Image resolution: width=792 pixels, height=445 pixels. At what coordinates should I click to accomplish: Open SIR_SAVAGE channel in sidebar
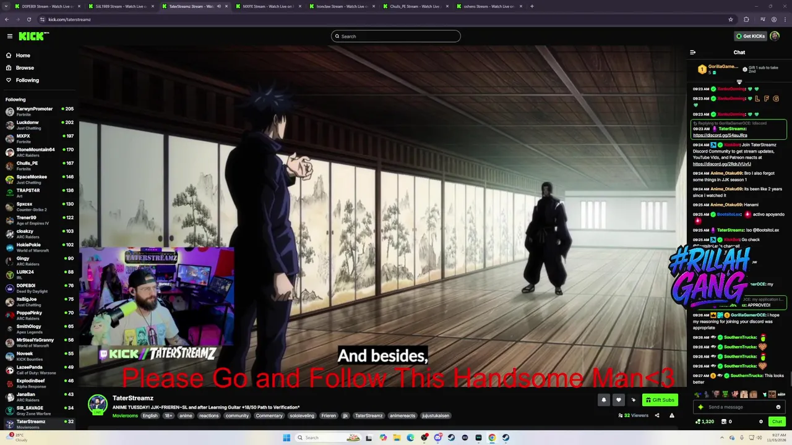[39, 410]
